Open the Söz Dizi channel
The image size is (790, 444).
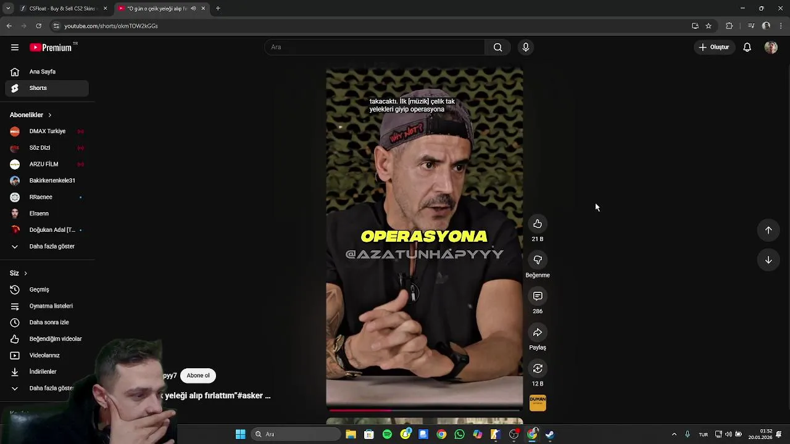47,148
